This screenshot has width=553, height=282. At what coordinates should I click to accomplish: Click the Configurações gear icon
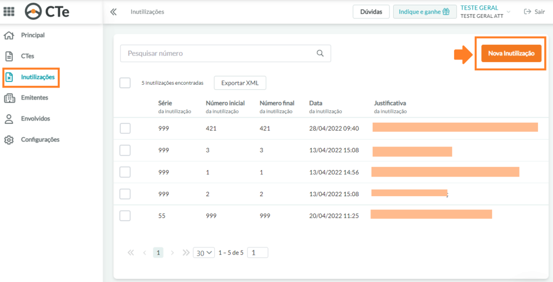pyautogui.click(x=9, y=140)
